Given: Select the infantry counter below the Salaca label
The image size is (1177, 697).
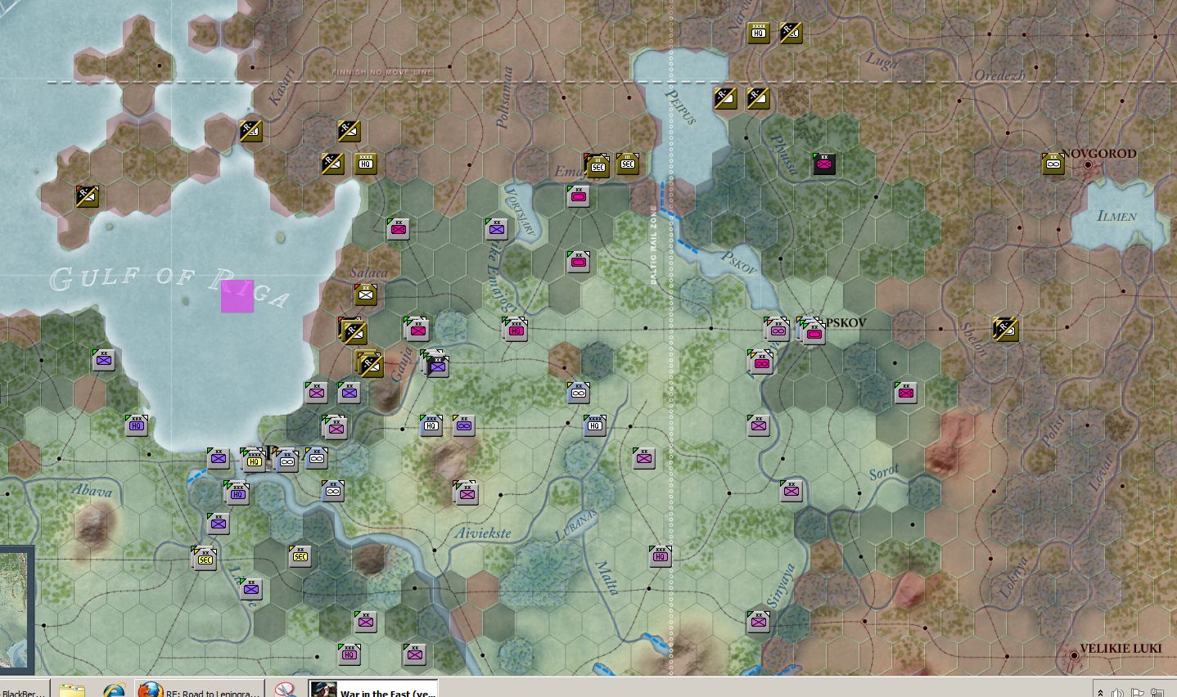Looking at the screenshot, I should tap(366, 294).
